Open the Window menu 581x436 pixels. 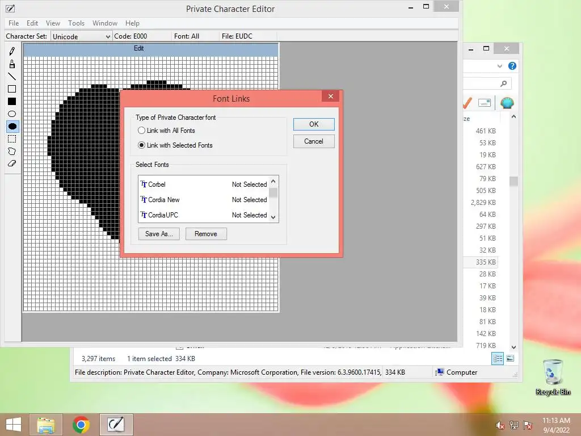105,23
